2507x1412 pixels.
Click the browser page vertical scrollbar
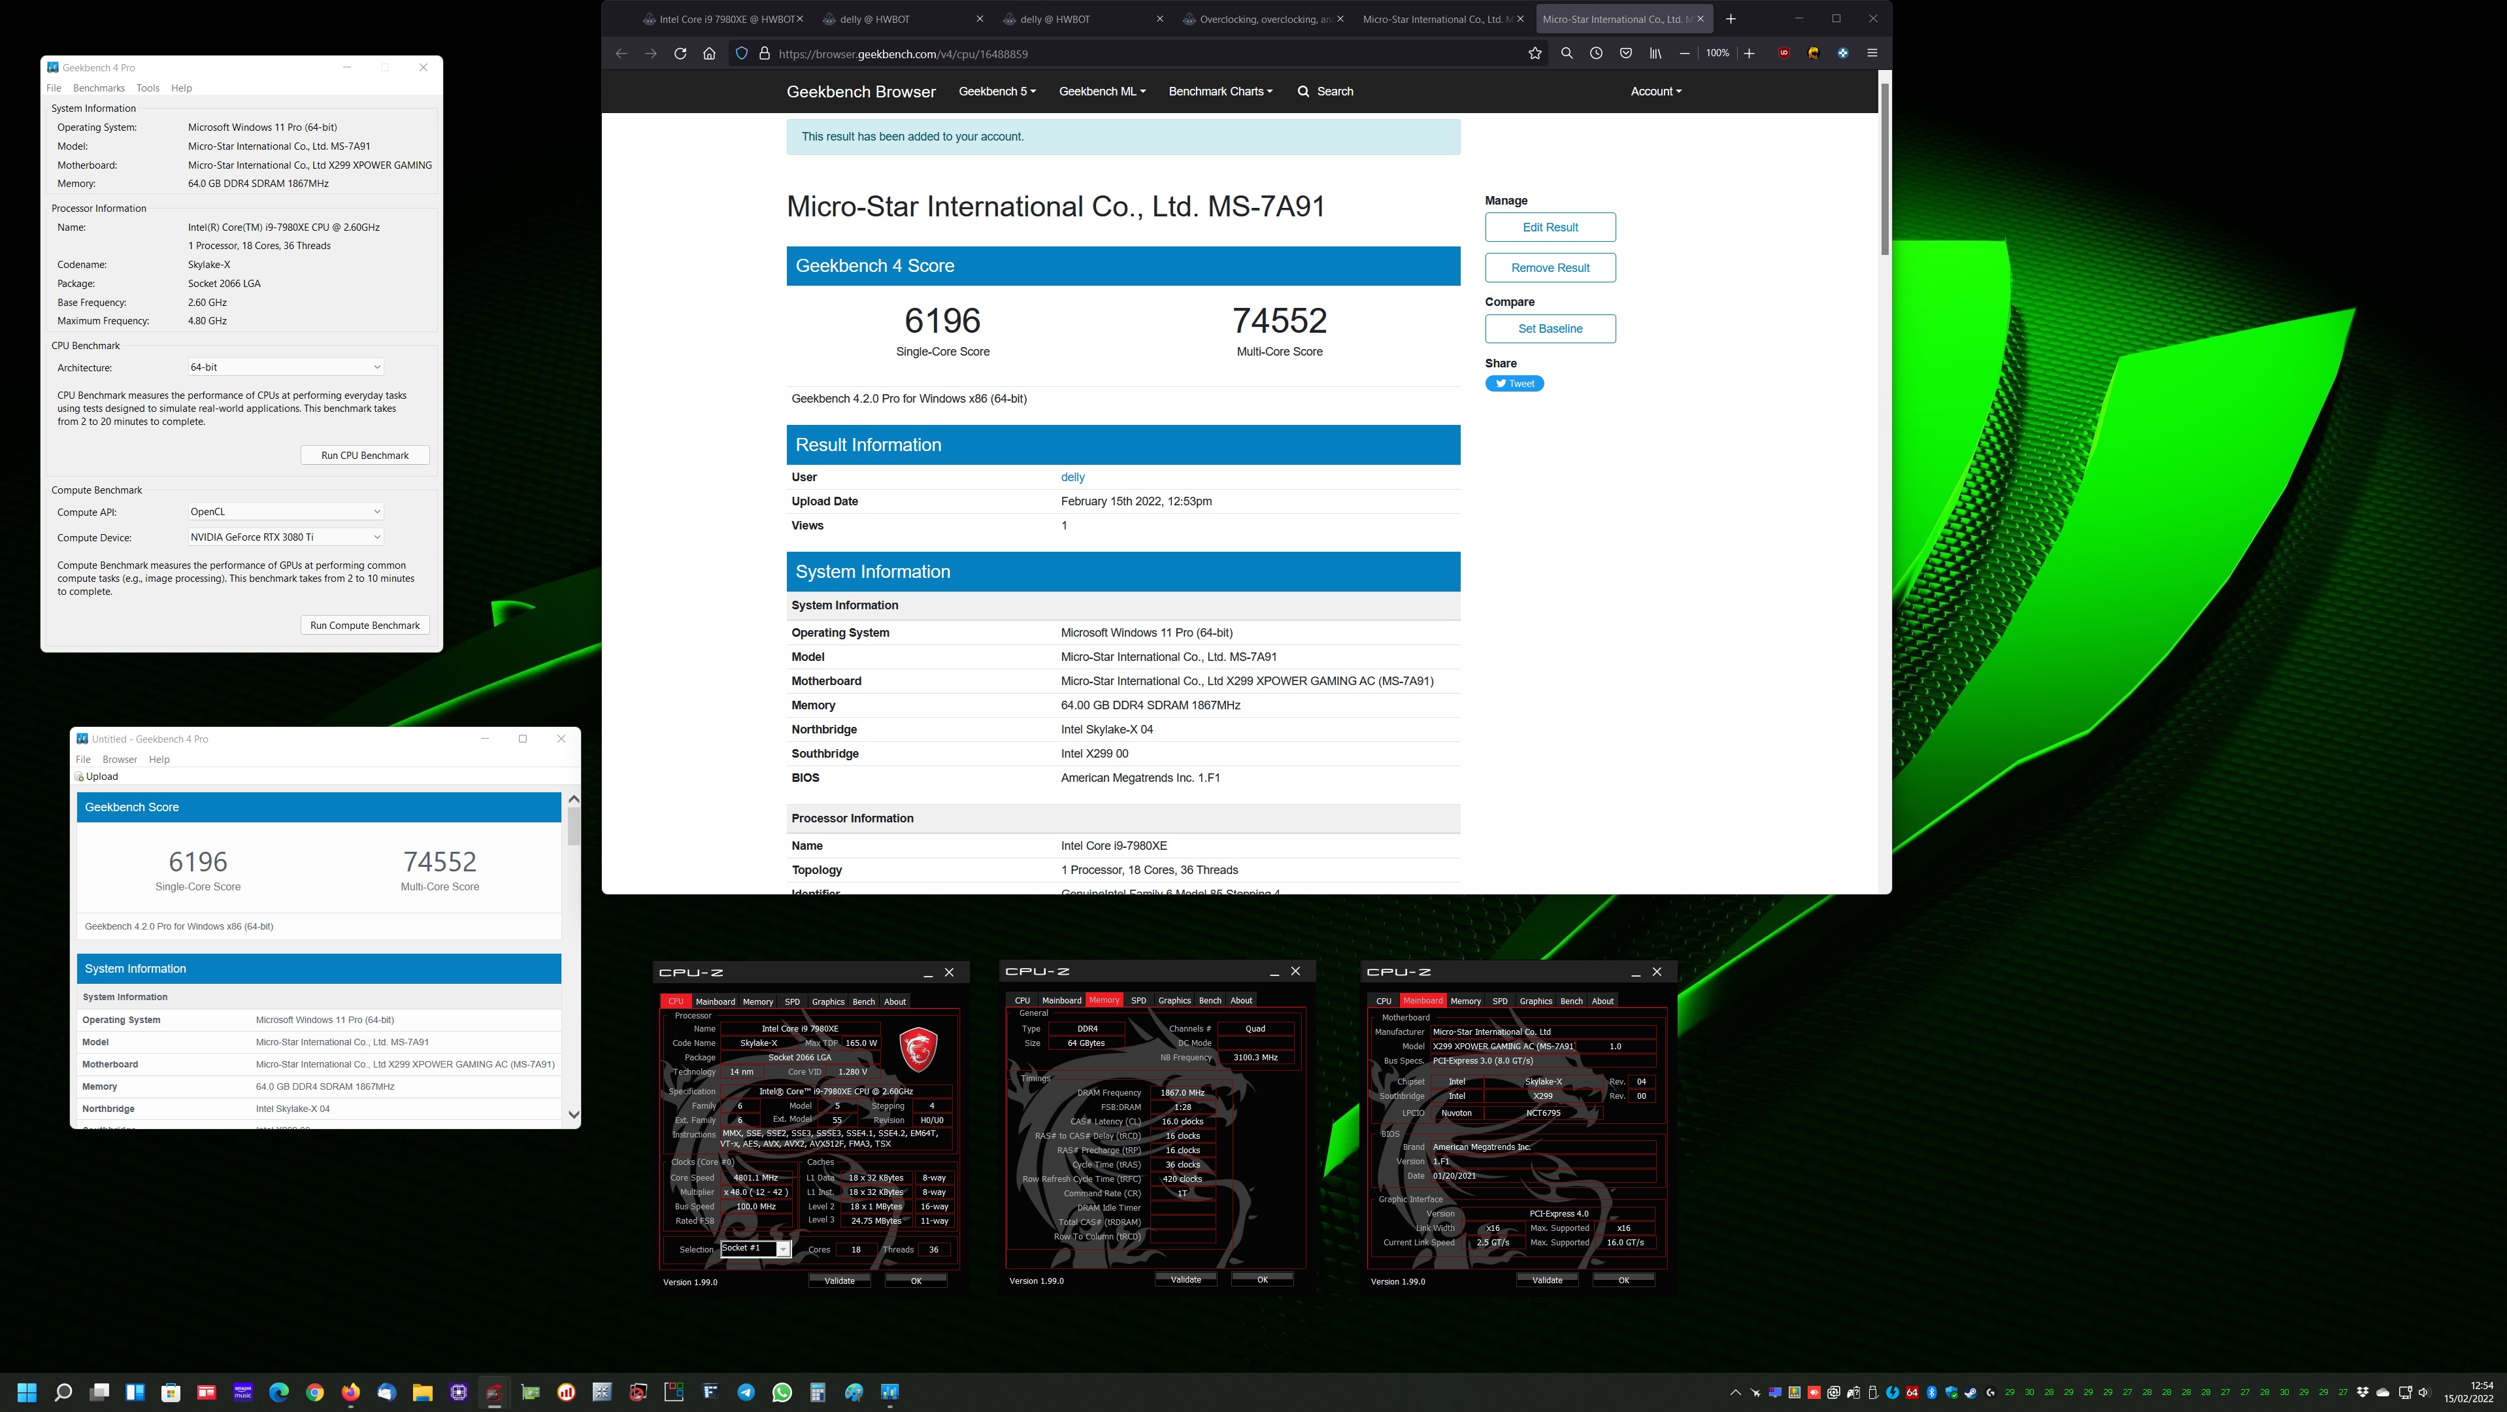pyautogui.click(x=1884, y=171)
